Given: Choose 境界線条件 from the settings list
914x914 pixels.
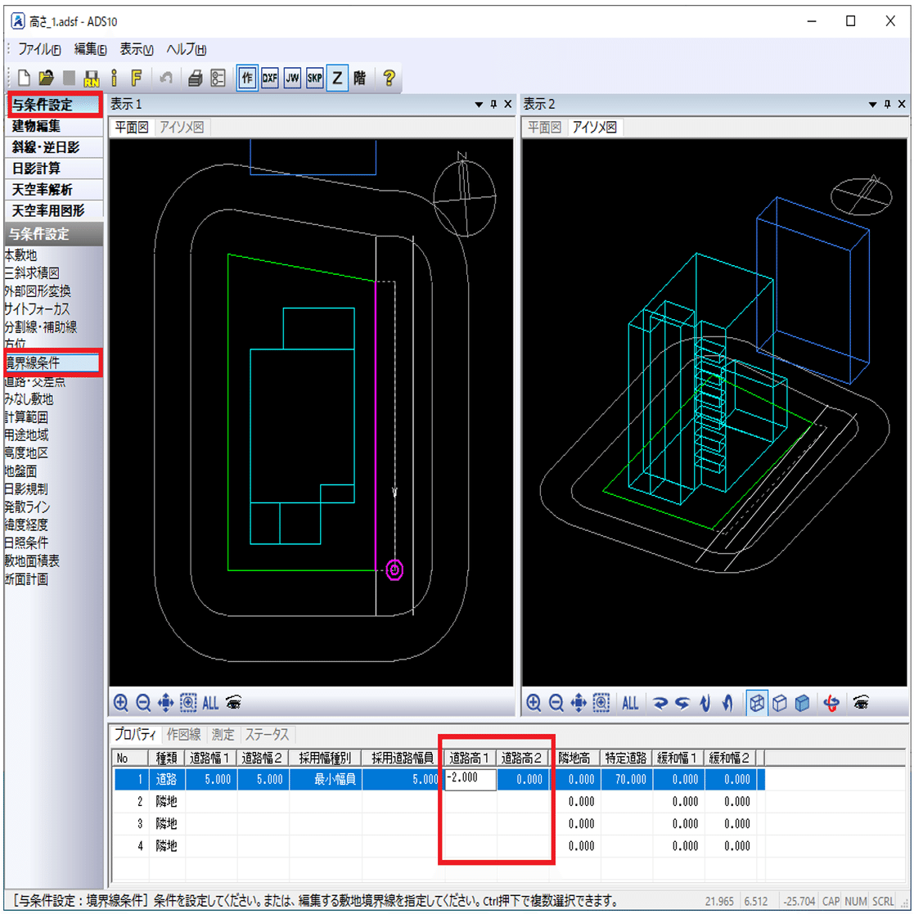Looking at the screenshot, I should tap(52, 362).
